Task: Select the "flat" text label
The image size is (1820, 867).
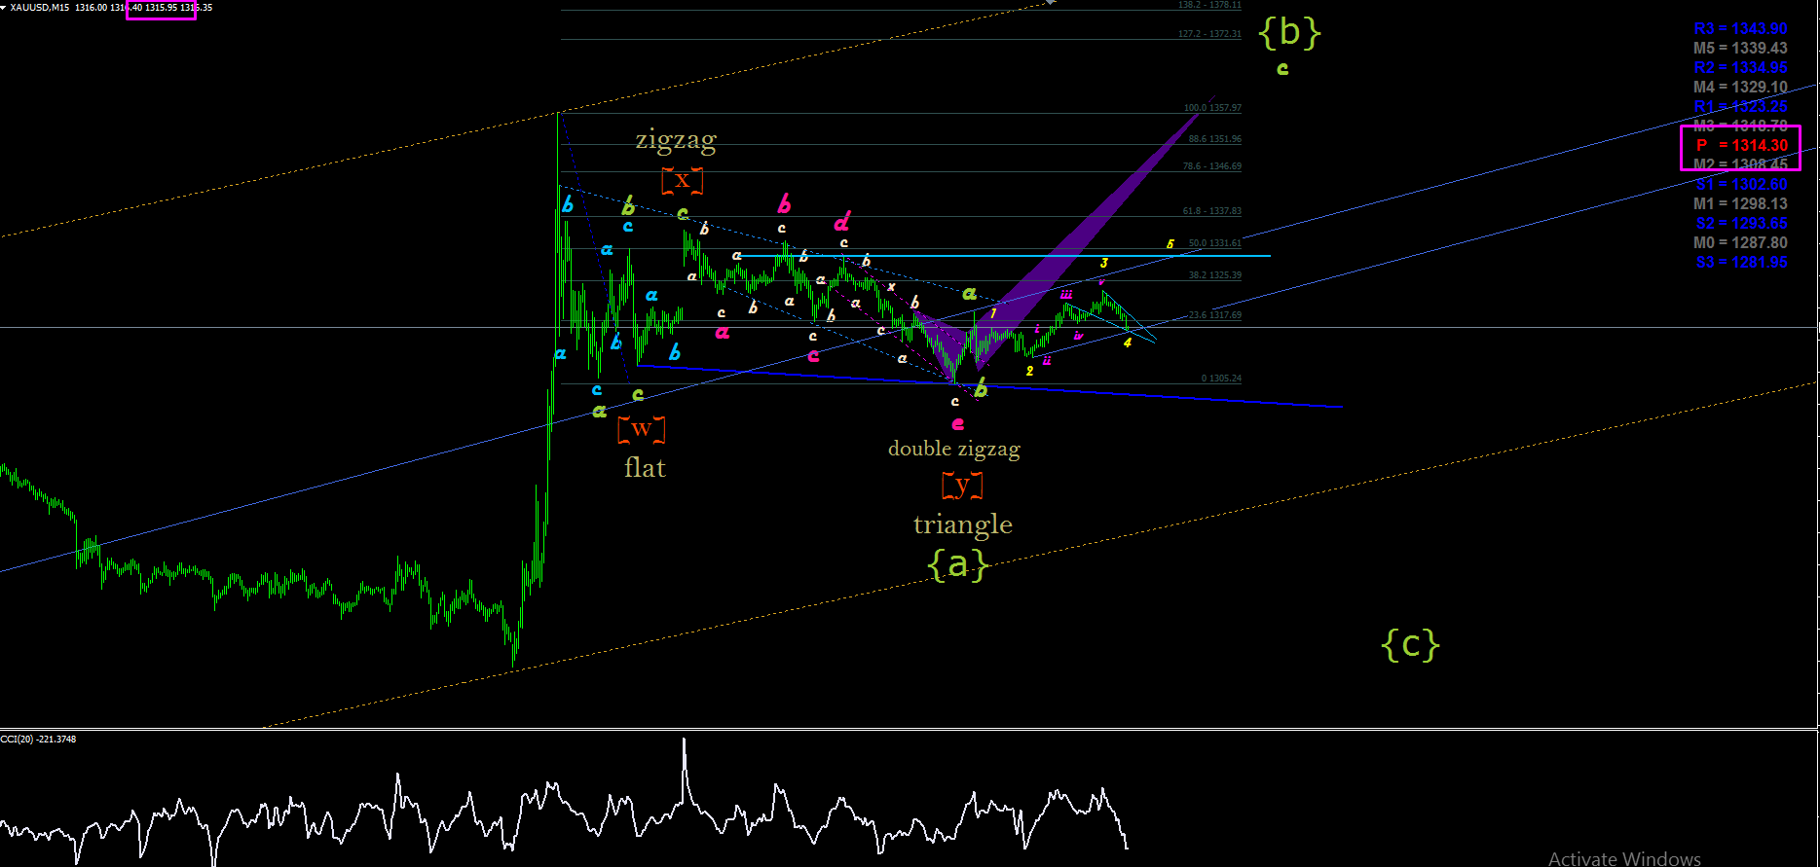Action: coord(645,468)
